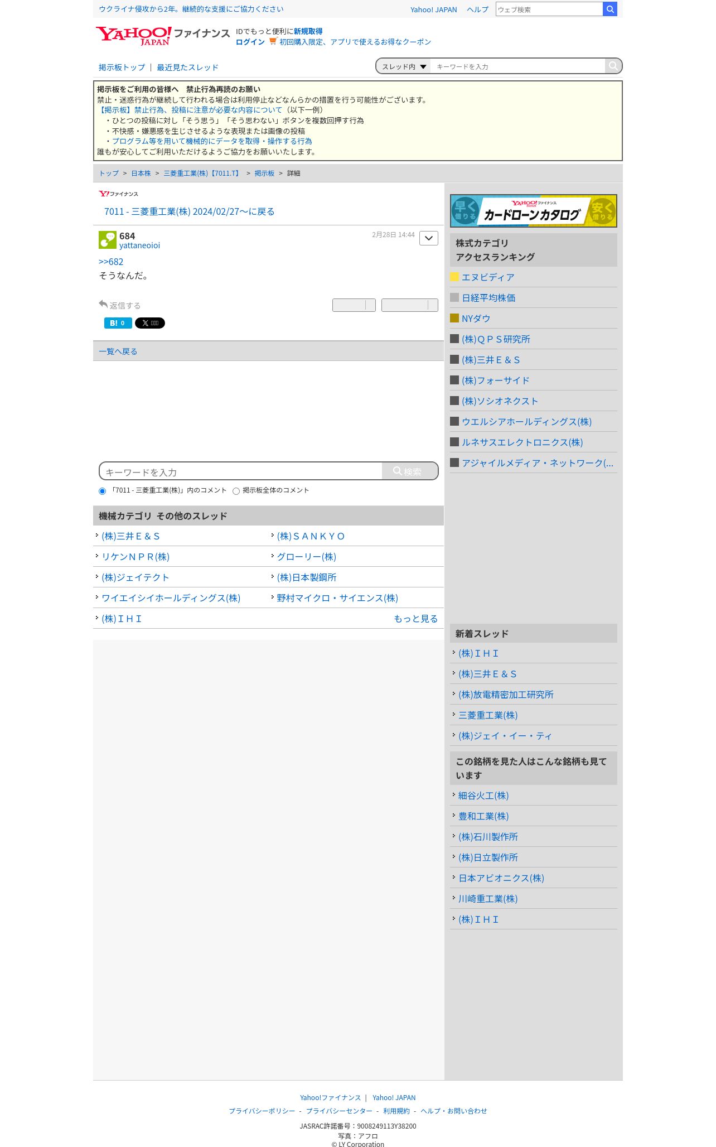Click breadcrumb 日本株
This screenshot has width=716, height=1147.
coord(141,174)
